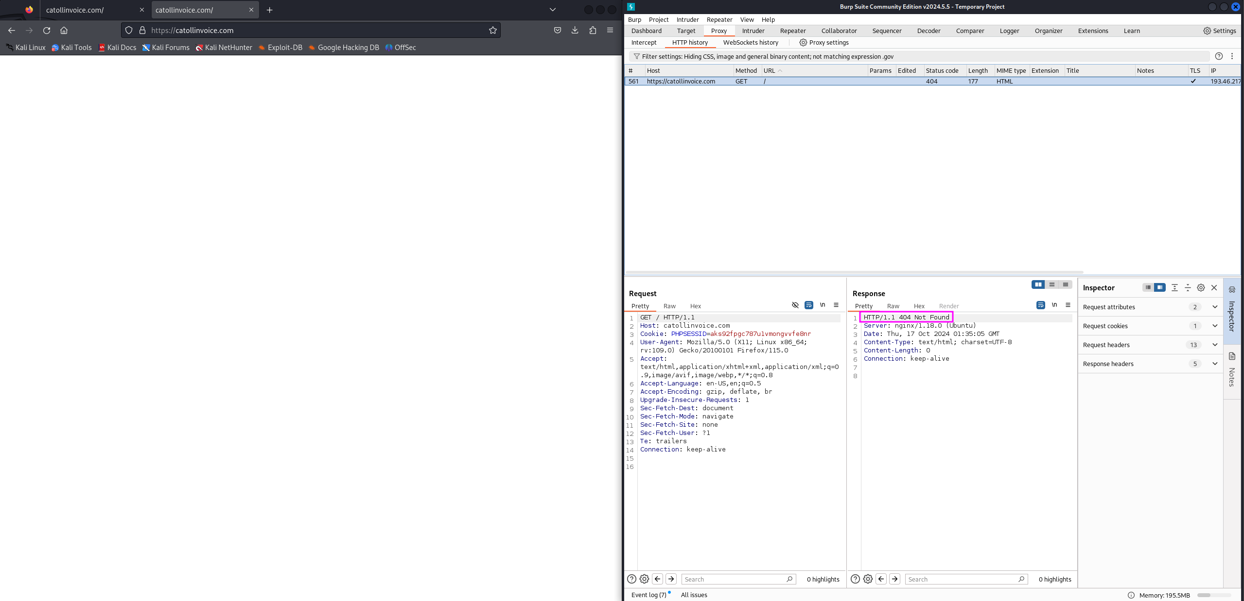Toggle hide non-printable characters eye in Request
This screenshot has height=601, width=1244.
pos(795,305)
